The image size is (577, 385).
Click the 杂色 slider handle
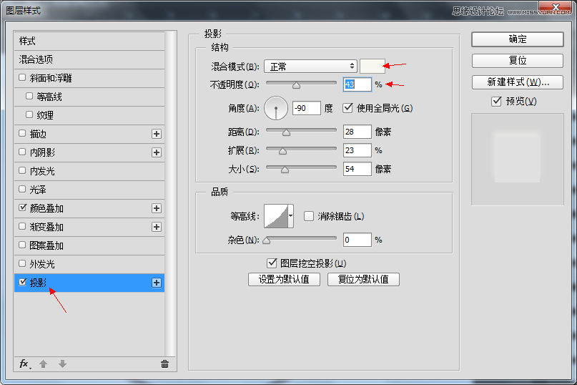(x=267, y=240)
